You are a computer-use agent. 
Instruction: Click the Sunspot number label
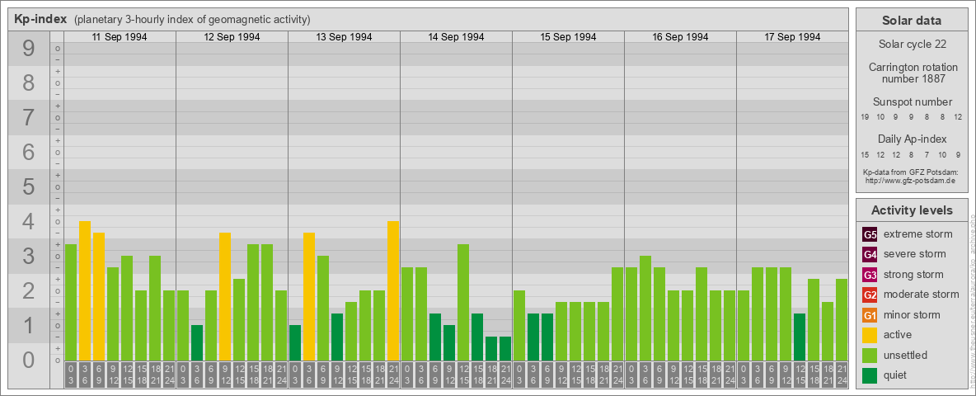(912, 102)
